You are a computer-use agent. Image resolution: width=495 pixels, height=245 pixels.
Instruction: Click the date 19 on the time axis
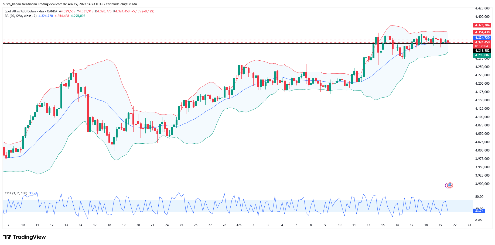[x=440, y=225]
